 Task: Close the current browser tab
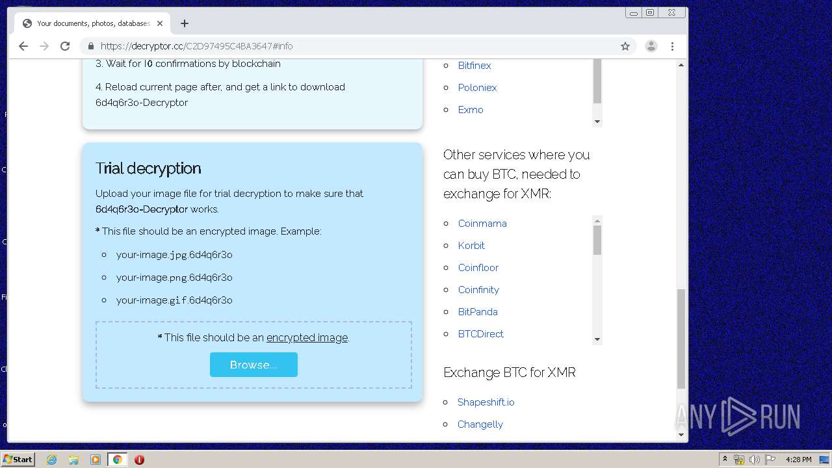click(x=160, y=23)
